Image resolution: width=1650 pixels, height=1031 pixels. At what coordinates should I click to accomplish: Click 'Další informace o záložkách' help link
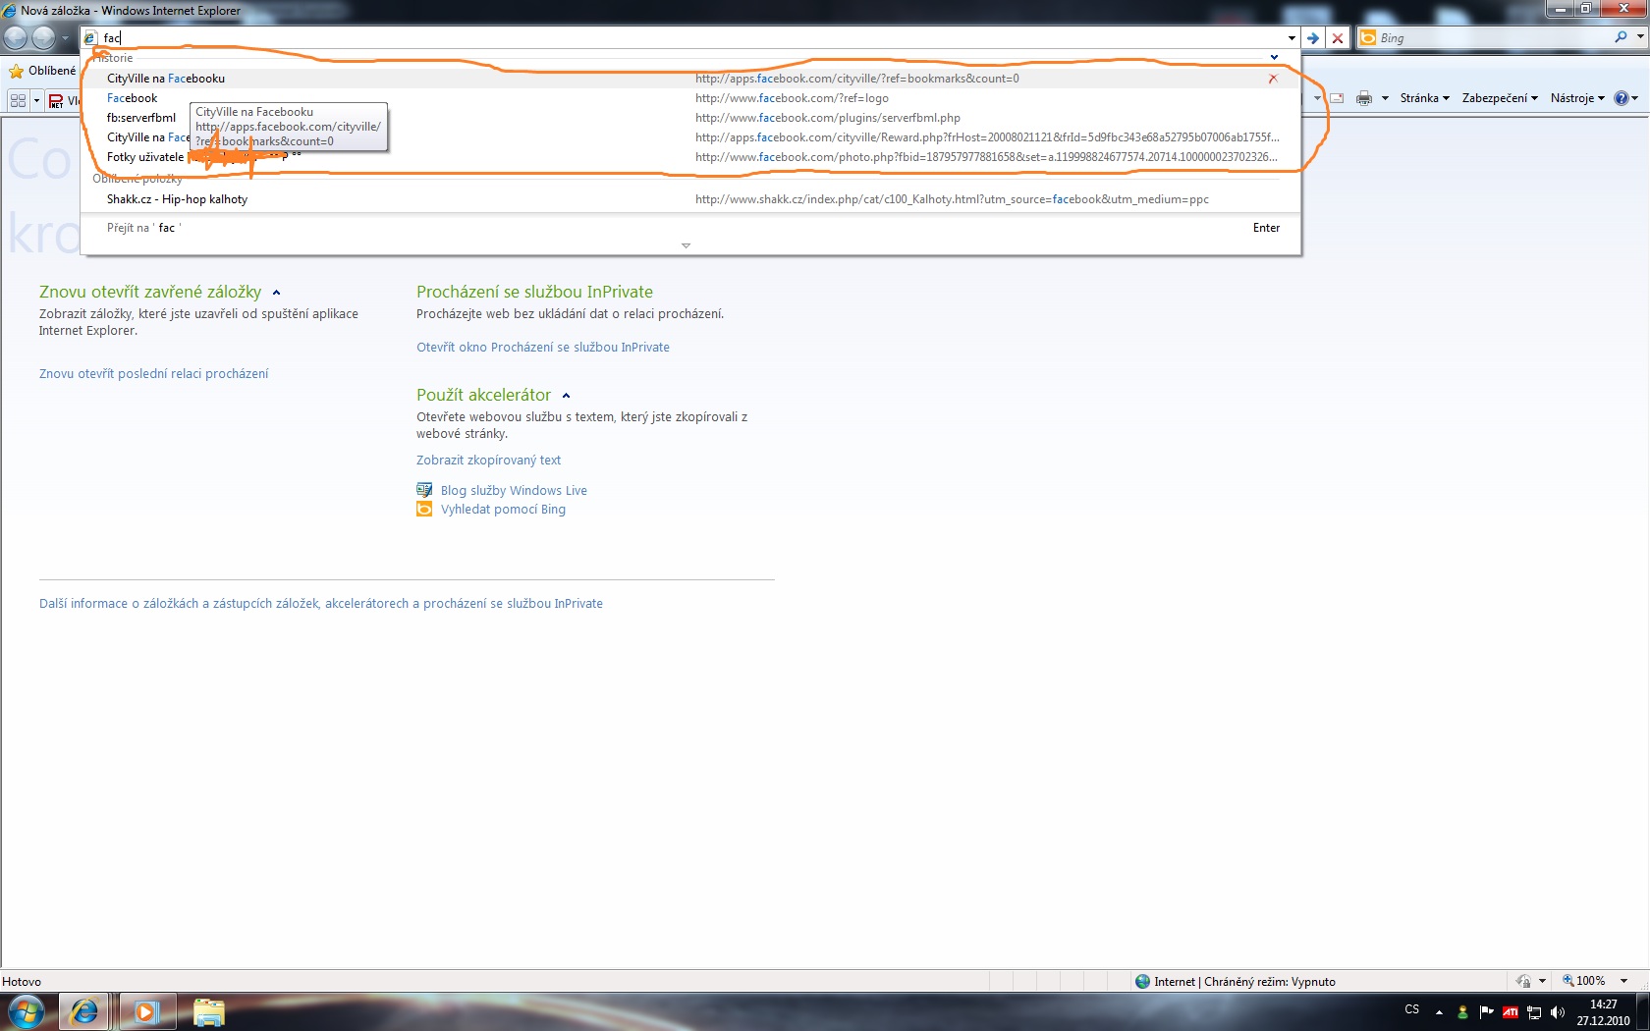[x=321, y=604]
